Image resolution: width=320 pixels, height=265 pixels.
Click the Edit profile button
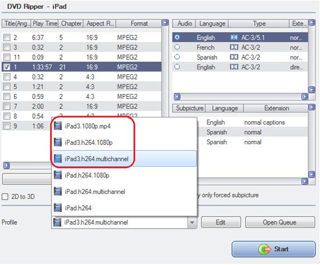221,223
